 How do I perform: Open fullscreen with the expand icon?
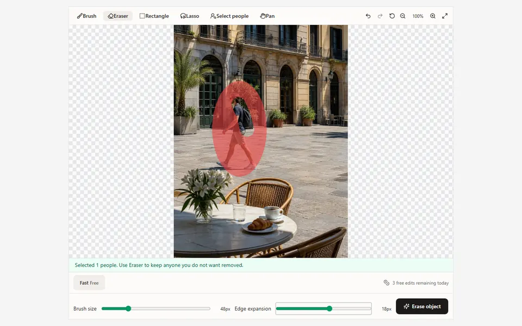pos(445,16)
